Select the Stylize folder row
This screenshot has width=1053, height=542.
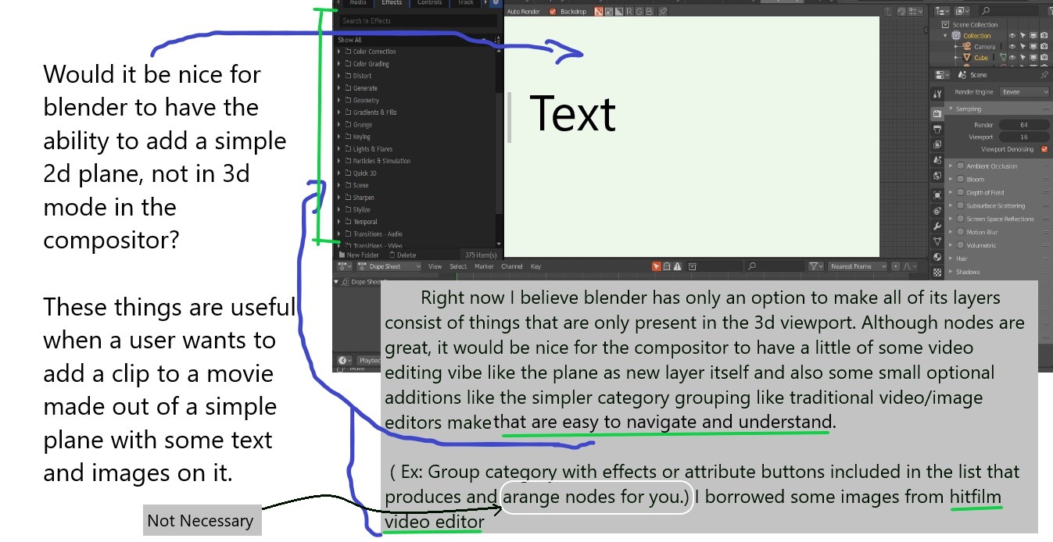click(x=417, y=209)
